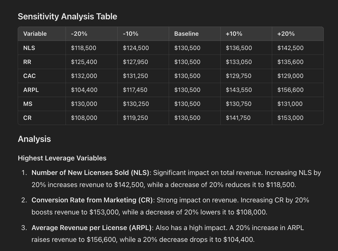Screen dimensions: 338x251
Task: Click the $133,050 table cell
Action: pyautogui.click(x=239, y=62)
